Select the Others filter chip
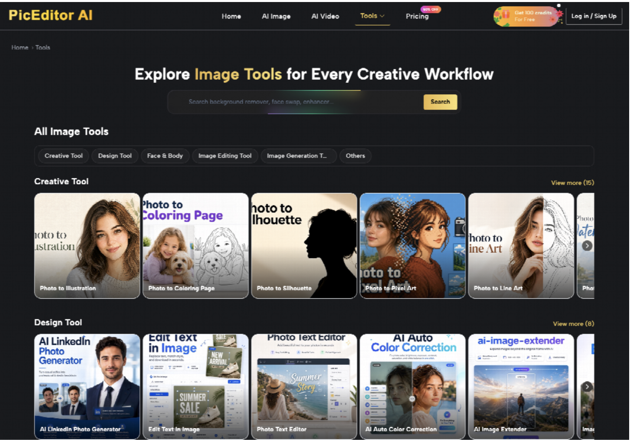The image size is (634, 440). tap(355, 156)
